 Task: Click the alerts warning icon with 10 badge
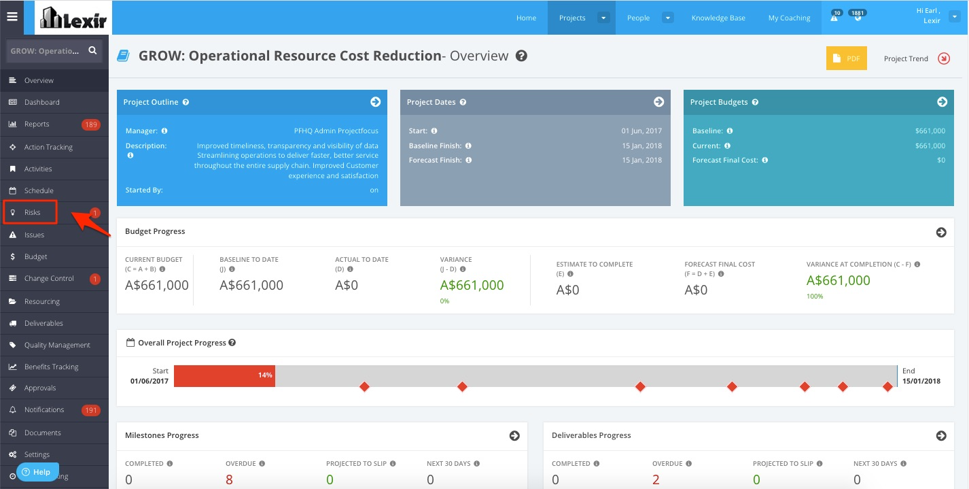pos(834,17)
